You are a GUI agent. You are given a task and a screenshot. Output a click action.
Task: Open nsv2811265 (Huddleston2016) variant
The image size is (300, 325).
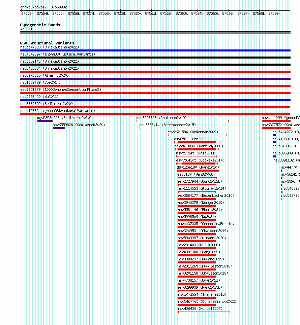point(205,266)
